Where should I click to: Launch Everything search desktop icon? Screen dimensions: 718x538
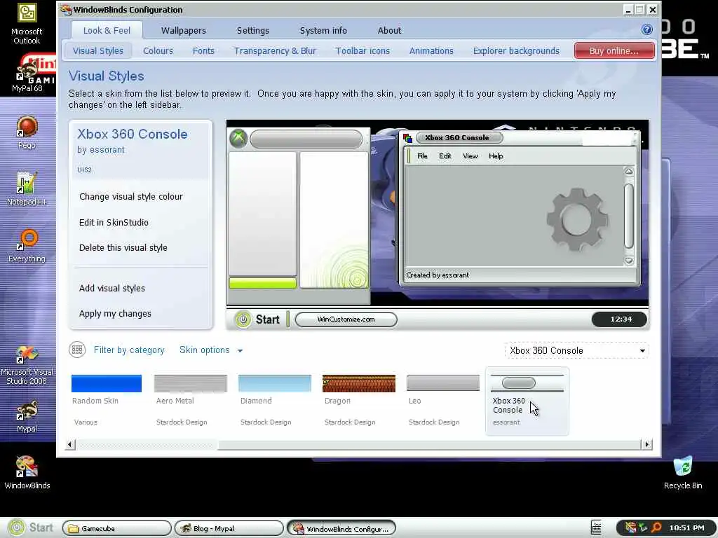tap(27, 246)
